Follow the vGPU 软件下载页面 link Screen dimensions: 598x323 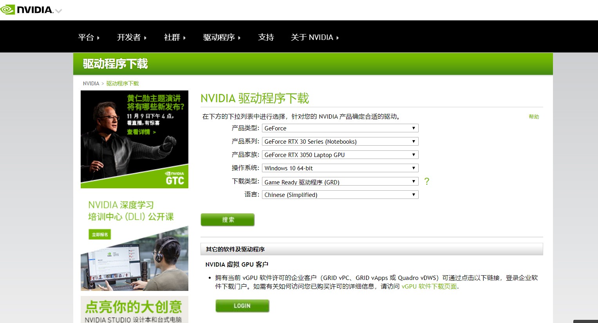[429, 286]
